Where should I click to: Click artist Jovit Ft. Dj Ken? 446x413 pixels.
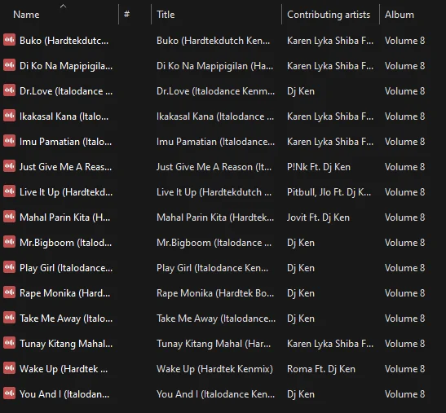click(x=318, y=217)
